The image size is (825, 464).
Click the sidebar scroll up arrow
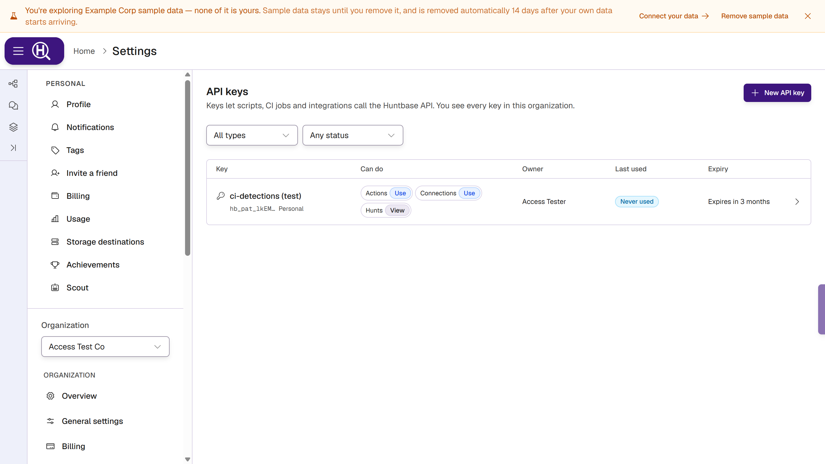click(x=188, y=74)
